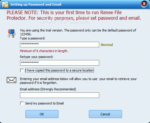Click the trial version default password notice
This screenshot has width=150, height=123.
click(x=78, y=32)
